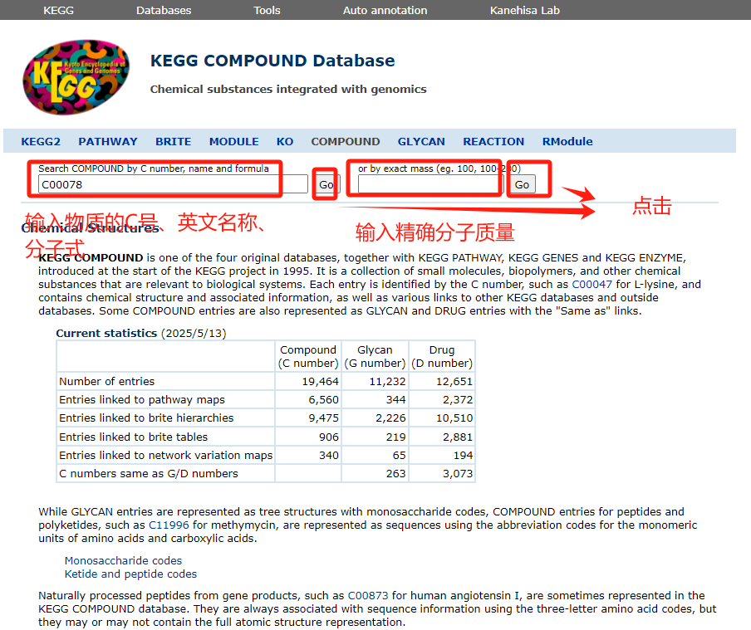Switch to the RModule tab
The image size is (751, 630).
pyautogui.click(x=567, y=142)
